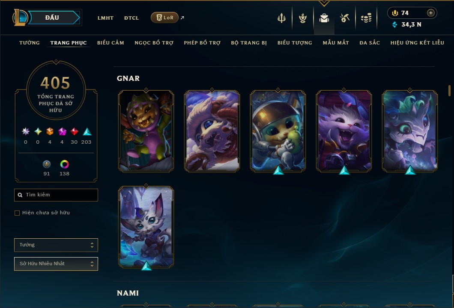This screenshot has width=454, height=308.
Task: Open the Store coins icon
Action: click(366, 18)
